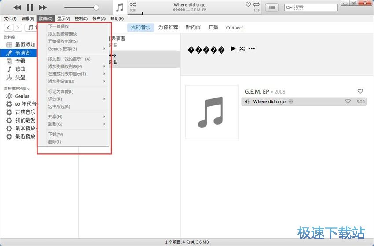Adjust the volume slider knob
Screen dimensions: 374x246
96,7
